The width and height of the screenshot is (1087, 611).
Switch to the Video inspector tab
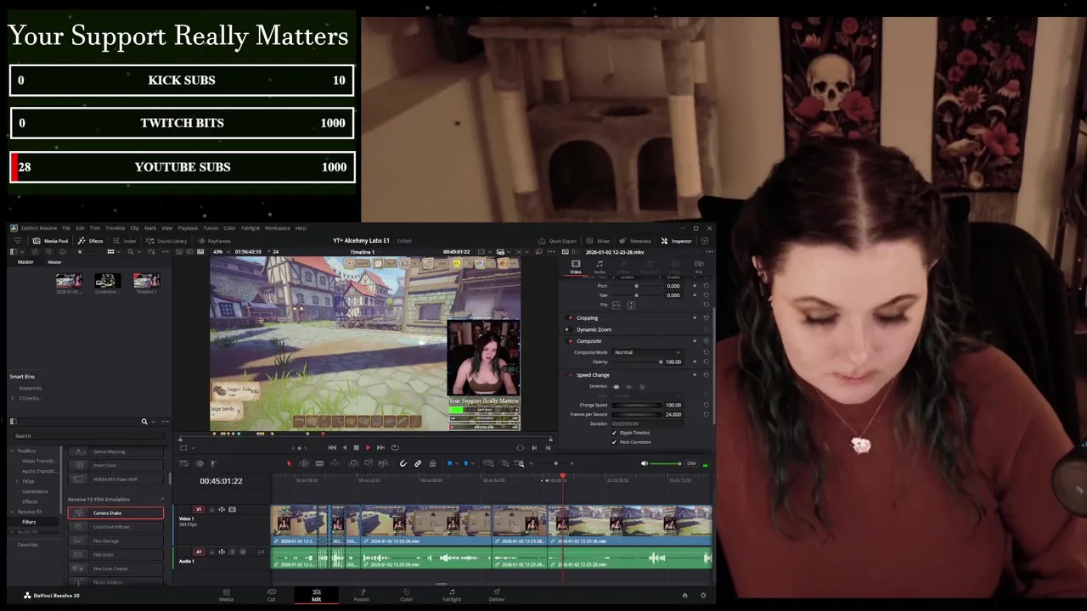click(x=576, y=266)
